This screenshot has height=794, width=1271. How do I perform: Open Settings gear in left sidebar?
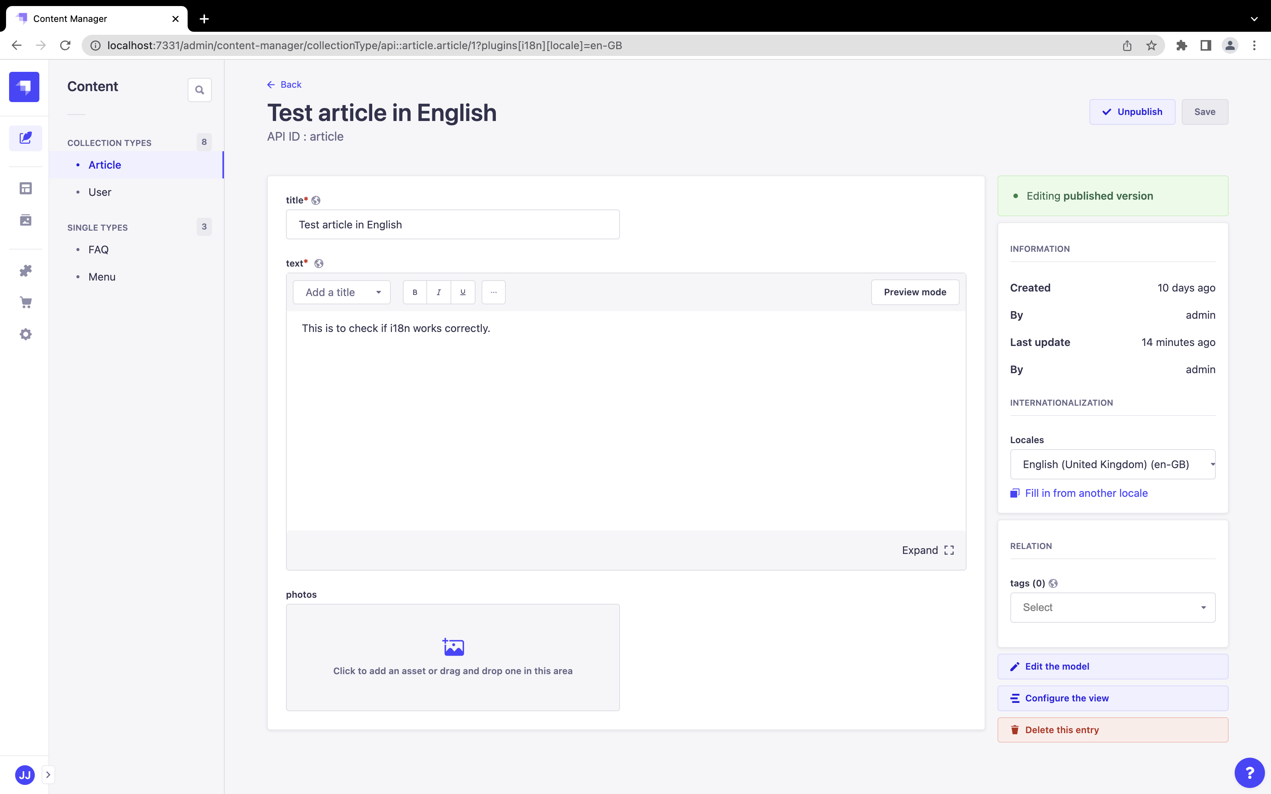pos(25,335)
